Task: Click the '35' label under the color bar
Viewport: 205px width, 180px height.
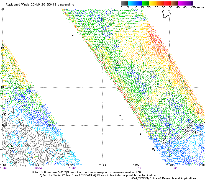Action: click(x=171, y=7)
